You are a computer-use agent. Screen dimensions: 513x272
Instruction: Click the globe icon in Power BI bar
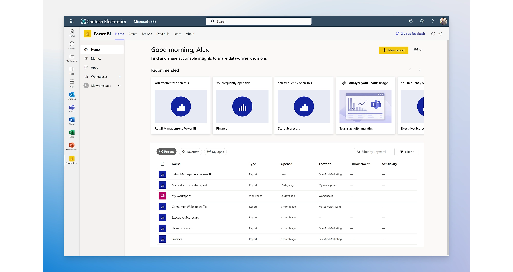click(x=440, y=34)
